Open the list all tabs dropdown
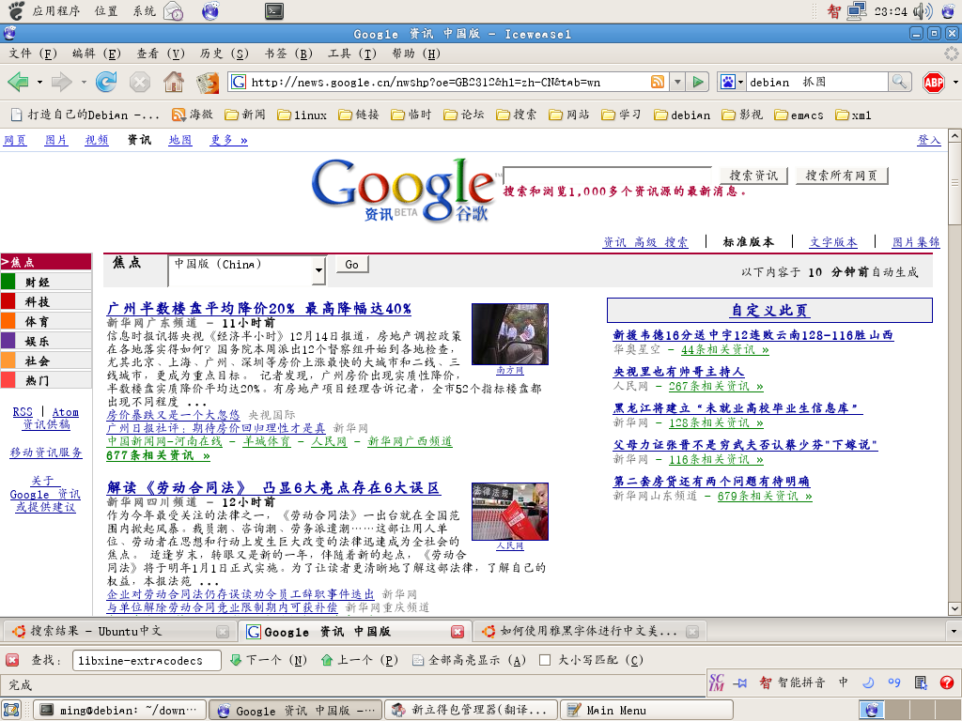962x721 pixels. click(954, 632)
